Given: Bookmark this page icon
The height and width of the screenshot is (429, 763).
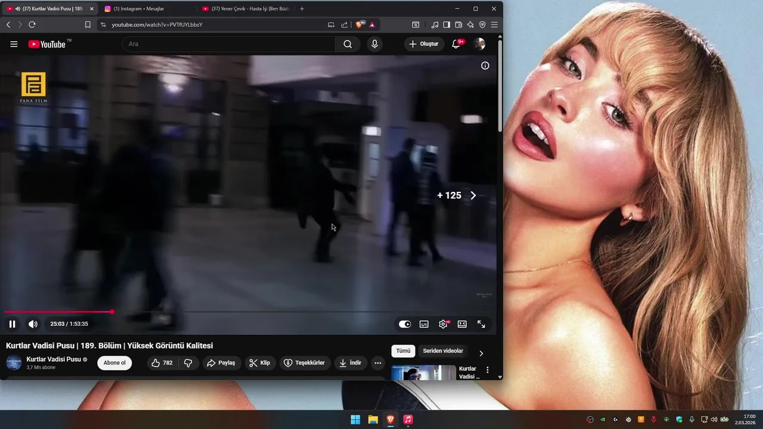Looking at the screenshot, I should click(x=88, y=24).
